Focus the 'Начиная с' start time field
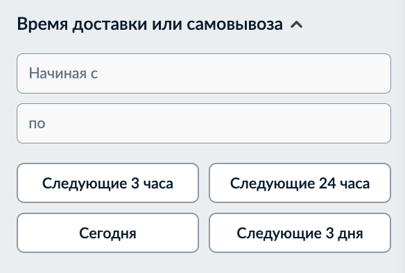The height and width of the screenshot is (273, 405). tap(204, 73)
